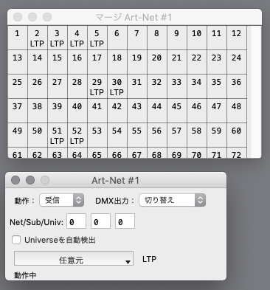Select channel 33 cell
The height and width of the screenshot is (290, 270).
tap(177, 86)
